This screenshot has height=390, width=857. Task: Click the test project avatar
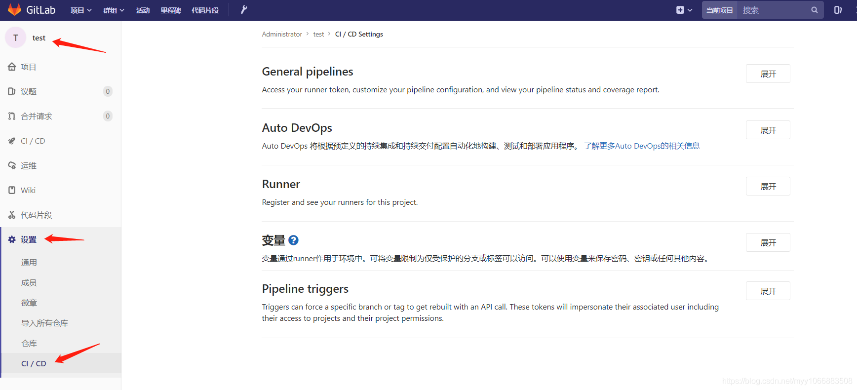pos(16,38)
